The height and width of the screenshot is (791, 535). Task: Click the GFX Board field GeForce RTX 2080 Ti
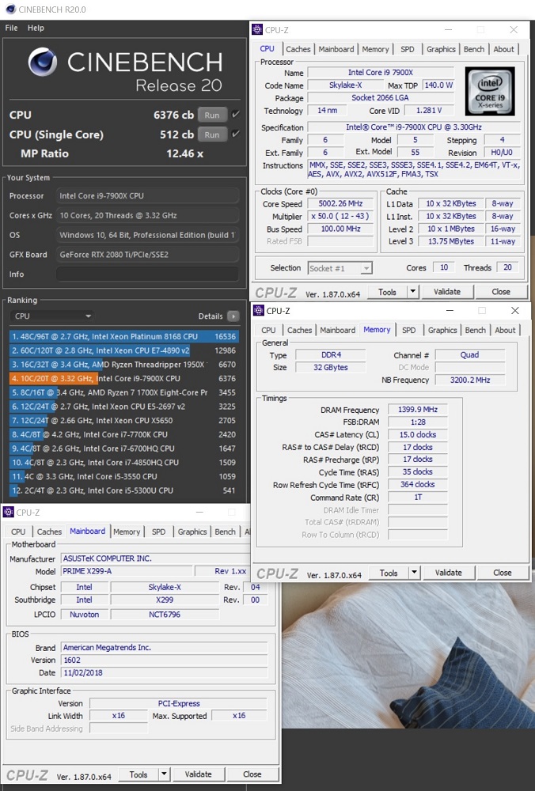click(x=147, y=254)
